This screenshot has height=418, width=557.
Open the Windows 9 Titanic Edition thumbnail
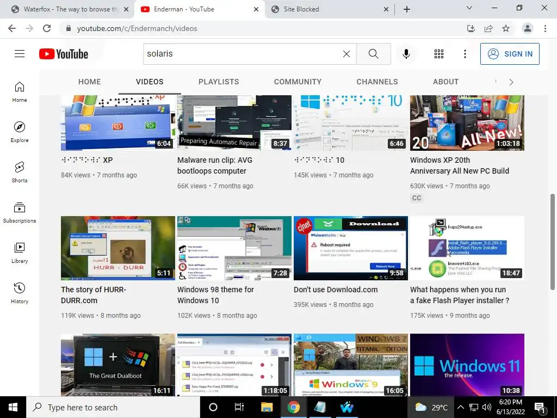[351, 365]
